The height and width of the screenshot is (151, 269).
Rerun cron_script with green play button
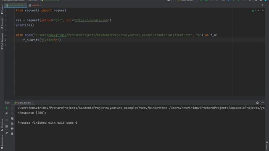(x=7, y=108)
